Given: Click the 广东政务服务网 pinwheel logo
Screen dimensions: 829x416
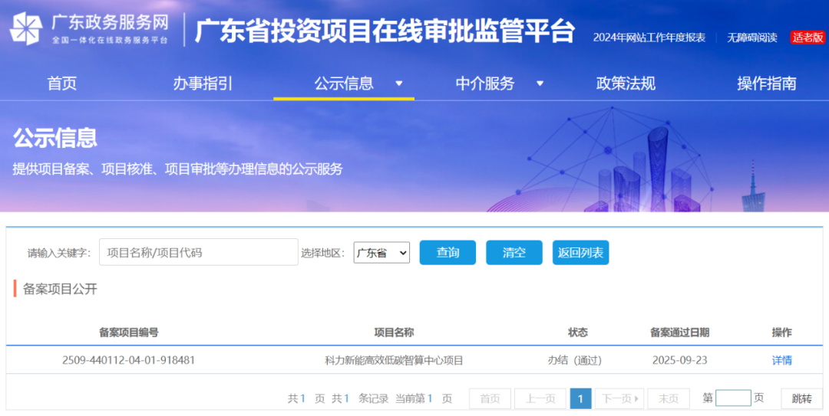Looking at the screenshot, I should click(x=26, y=29).
